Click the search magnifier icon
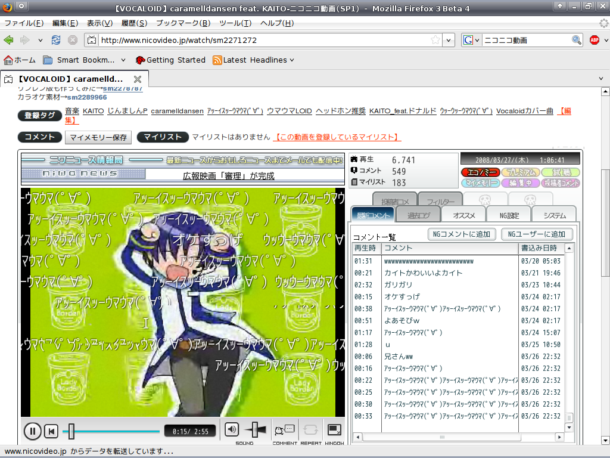This screenshot has width=610, height=458. [x=576, y=40]
